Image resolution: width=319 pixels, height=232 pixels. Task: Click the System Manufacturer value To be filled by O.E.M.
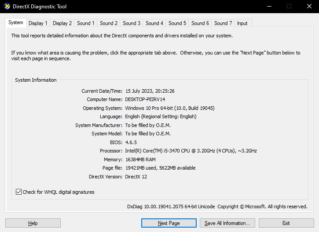click(x=148, y=125)
